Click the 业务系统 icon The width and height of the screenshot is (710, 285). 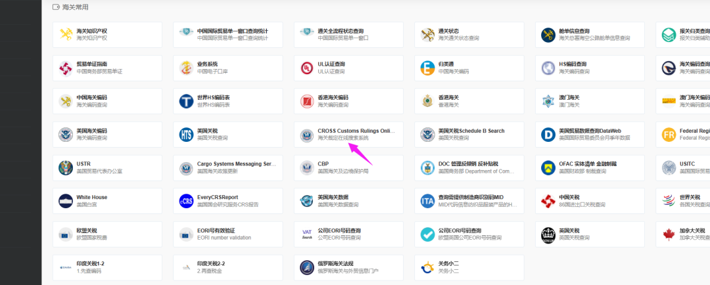click(x=186, y=68)
